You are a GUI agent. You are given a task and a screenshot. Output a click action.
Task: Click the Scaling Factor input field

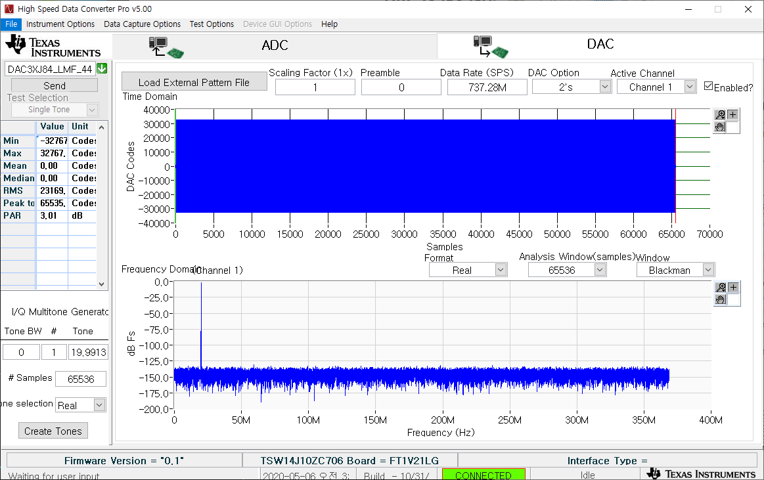pos(315,87)
